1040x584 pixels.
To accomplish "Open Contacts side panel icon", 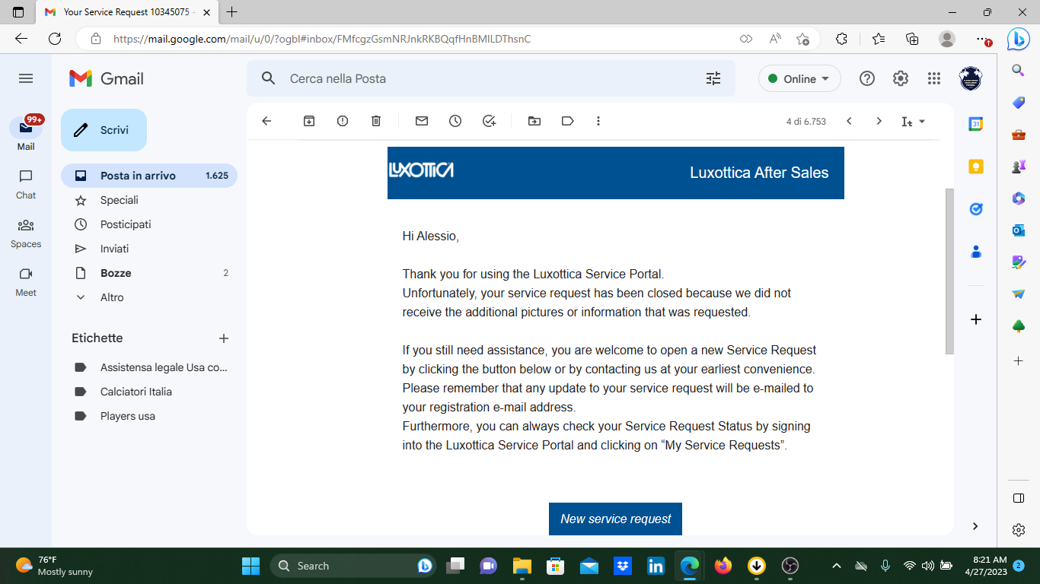I will 976,252.
